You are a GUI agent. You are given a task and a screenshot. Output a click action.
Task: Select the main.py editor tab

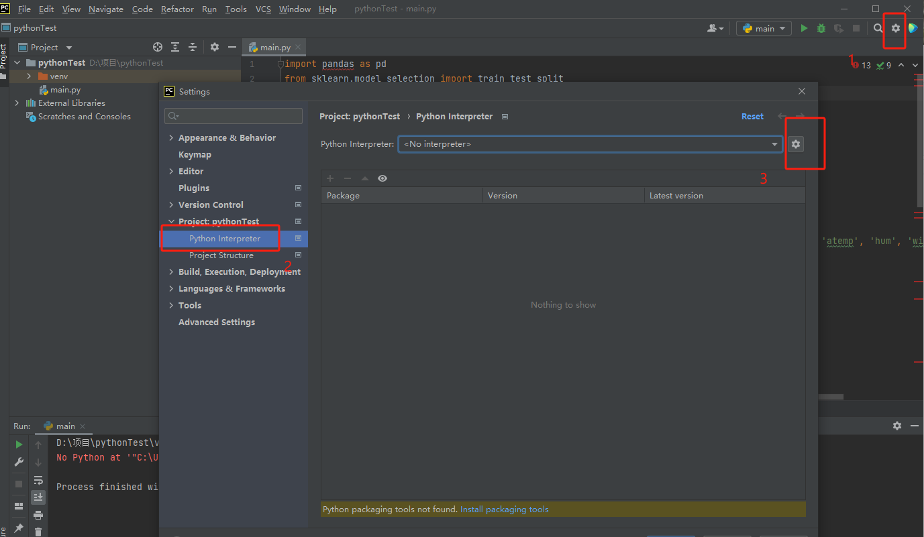275,48
